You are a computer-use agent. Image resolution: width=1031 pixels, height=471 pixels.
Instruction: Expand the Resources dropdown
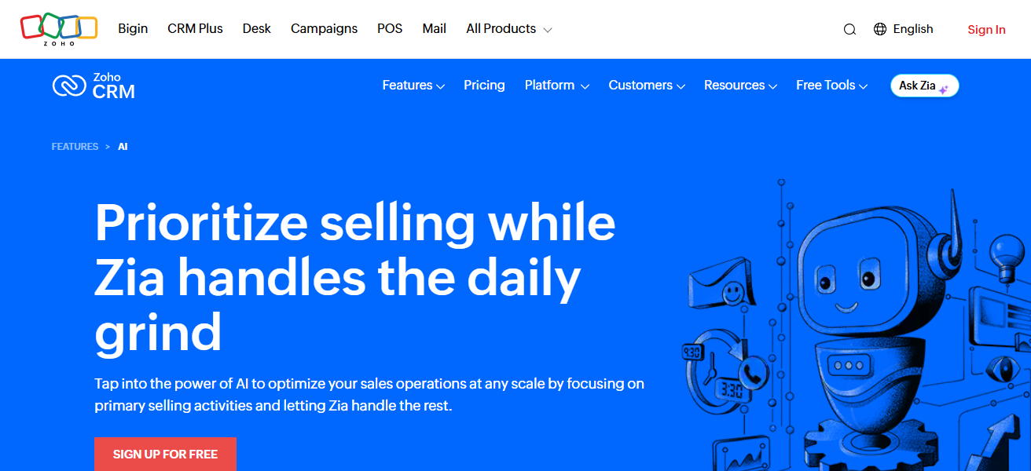pos(735,85)
